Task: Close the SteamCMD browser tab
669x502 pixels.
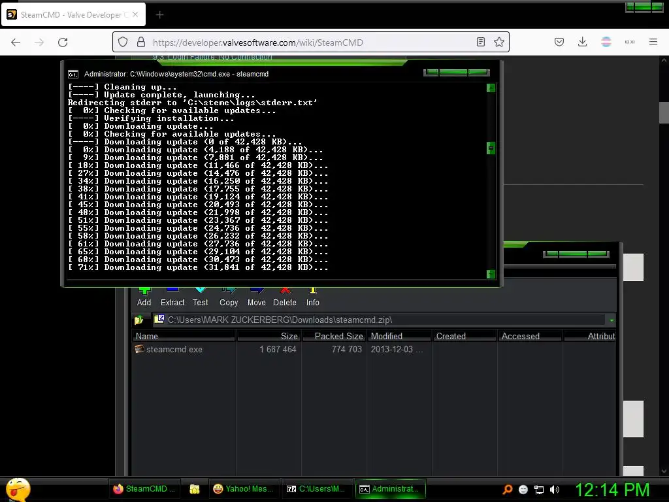Action: [x=135, y=14]
